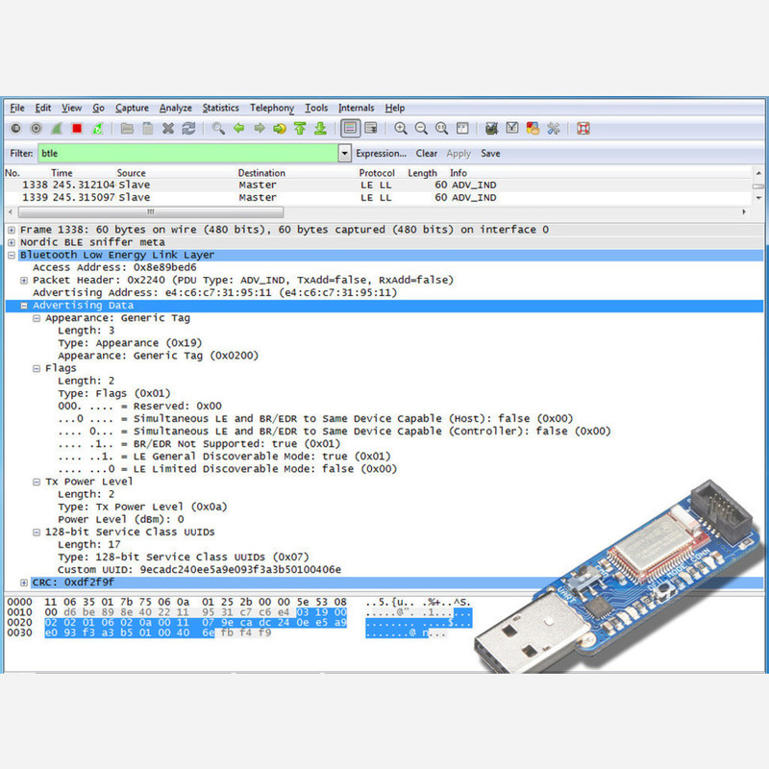Edit capture filters icon
Screen dimensions: 769x769
pyautogui.click(x=491, y=129)
